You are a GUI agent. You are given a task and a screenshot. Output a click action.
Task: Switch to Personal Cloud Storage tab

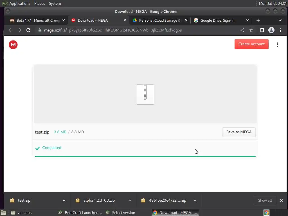coord(160,20)
